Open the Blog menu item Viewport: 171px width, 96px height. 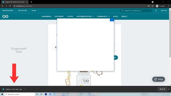pos(115,17)
